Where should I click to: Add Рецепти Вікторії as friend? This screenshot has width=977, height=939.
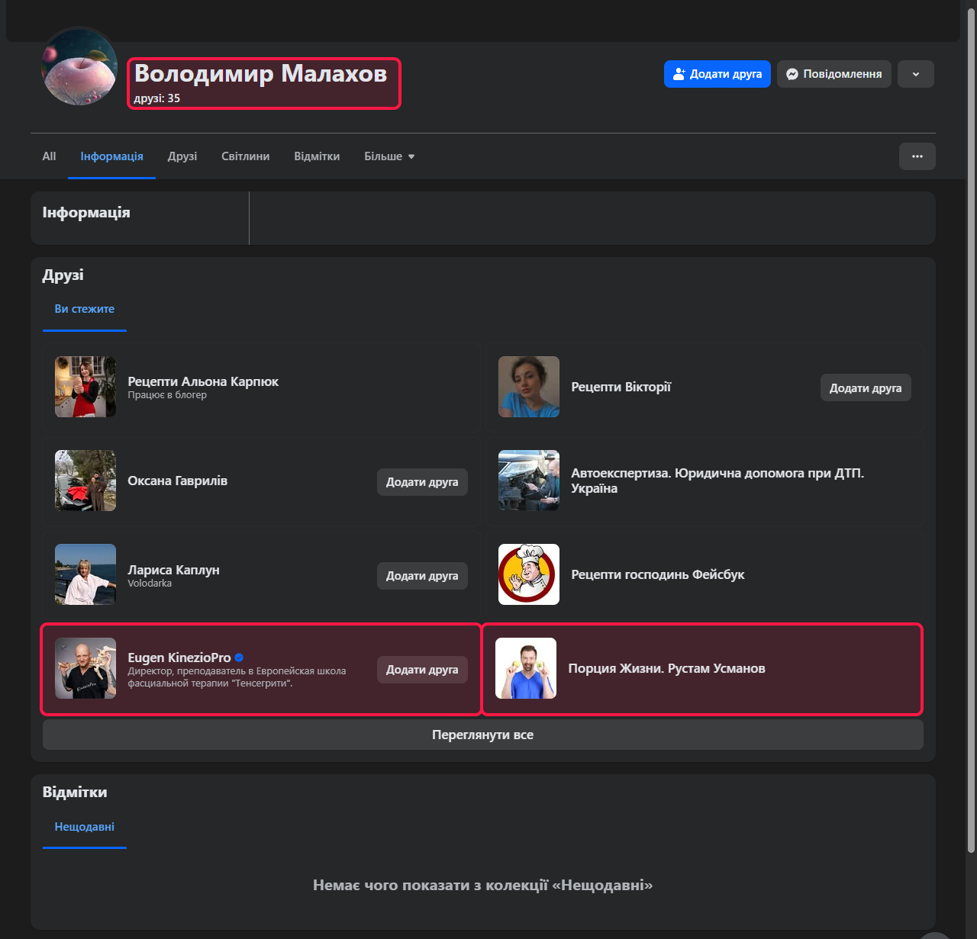pyautogui.click(x=866, y=387)
